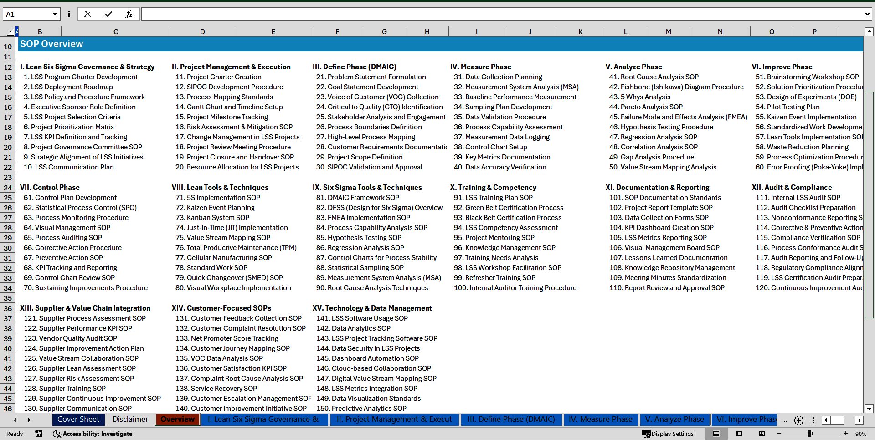Click the formula bar input field
This screenshot has height=440, width=875.
click(501, 14)
